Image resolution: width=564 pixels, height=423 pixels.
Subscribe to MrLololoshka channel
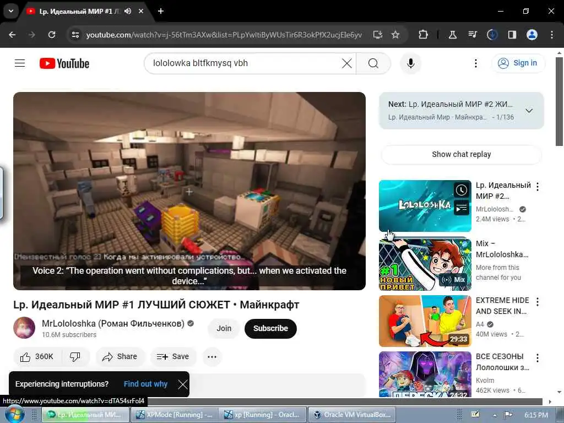pyautogui.click(x=270, y=328)
